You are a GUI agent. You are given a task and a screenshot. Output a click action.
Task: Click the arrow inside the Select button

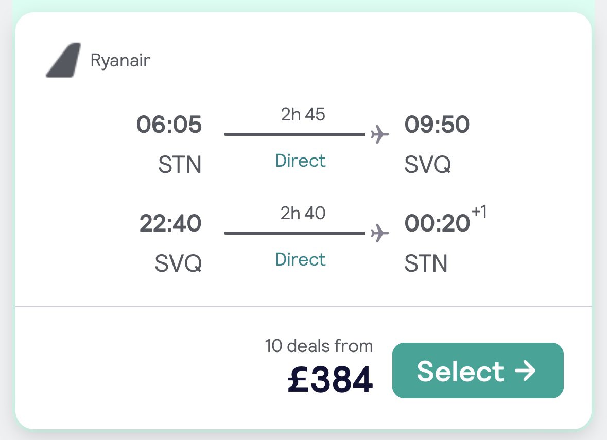pyautogui.click(x=526, y=371)
